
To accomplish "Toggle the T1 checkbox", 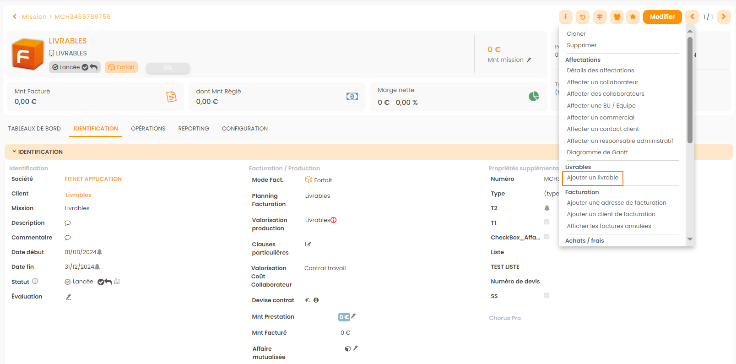I will tap(547, 222).
